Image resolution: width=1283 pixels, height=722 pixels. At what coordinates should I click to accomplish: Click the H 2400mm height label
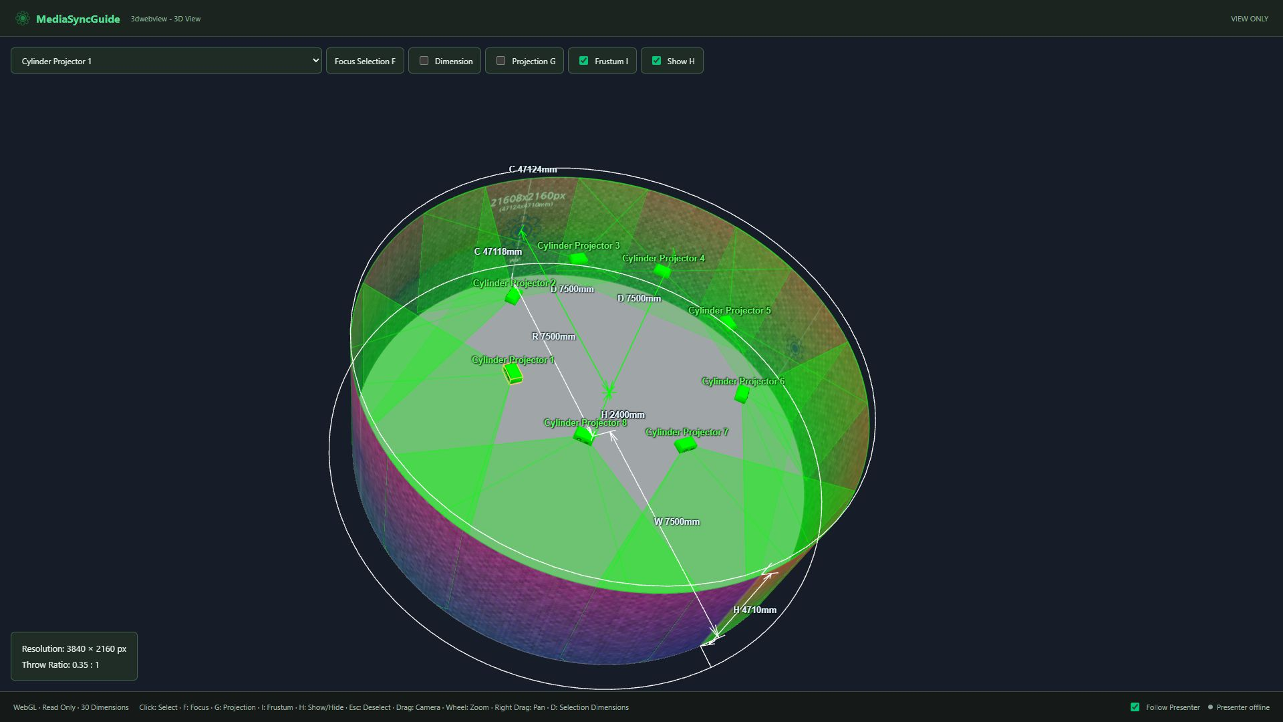pos(623,414)
